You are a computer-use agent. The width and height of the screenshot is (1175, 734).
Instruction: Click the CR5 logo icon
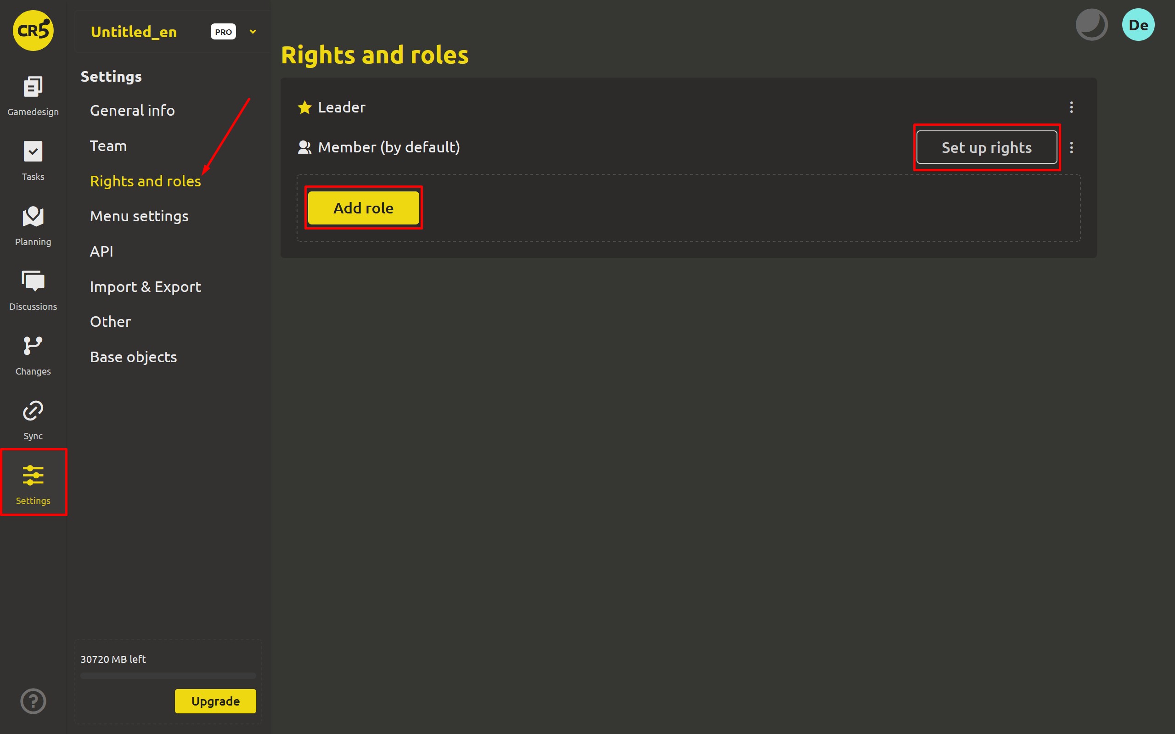[x=33, y=31]
